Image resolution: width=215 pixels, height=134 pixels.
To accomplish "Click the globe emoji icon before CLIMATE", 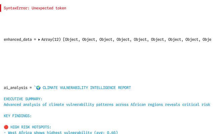I will point(38,88).
